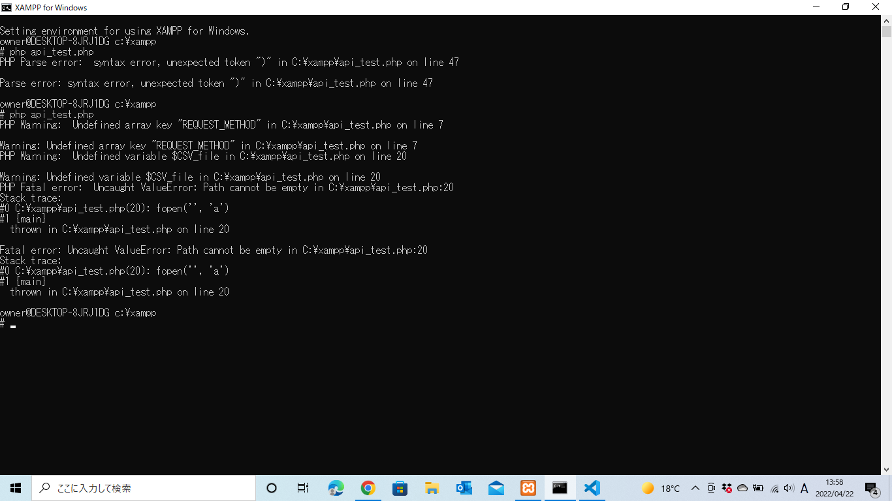
Task: Check battery status in the system tray
Action: coord(758,488)
